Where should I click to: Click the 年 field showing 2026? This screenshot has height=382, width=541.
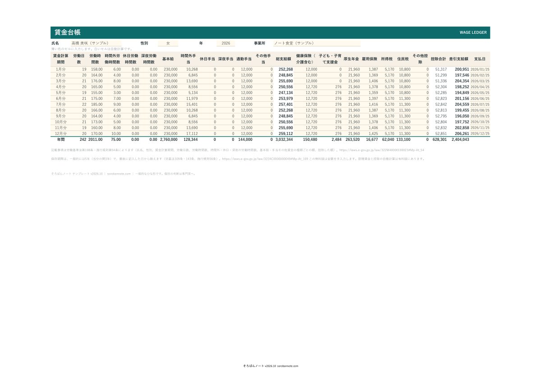click(226, 43)
